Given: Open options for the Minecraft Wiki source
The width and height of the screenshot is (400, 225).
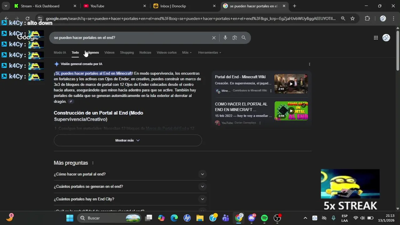Looking at the screenshot, I should point(271,91).
